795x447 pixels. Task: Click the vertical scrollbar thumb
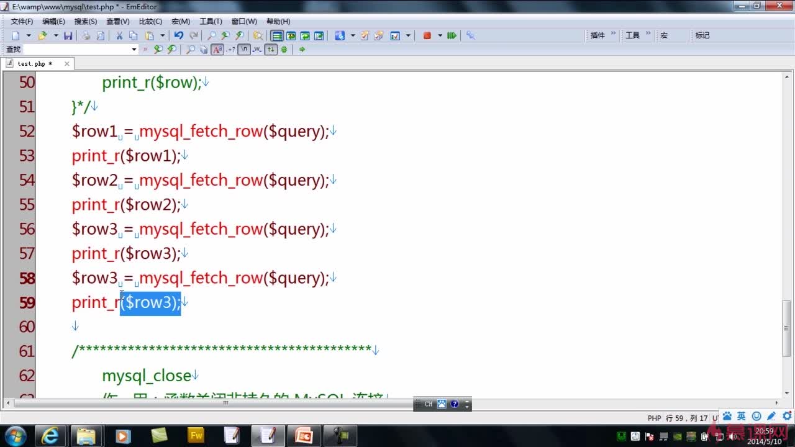787,328
